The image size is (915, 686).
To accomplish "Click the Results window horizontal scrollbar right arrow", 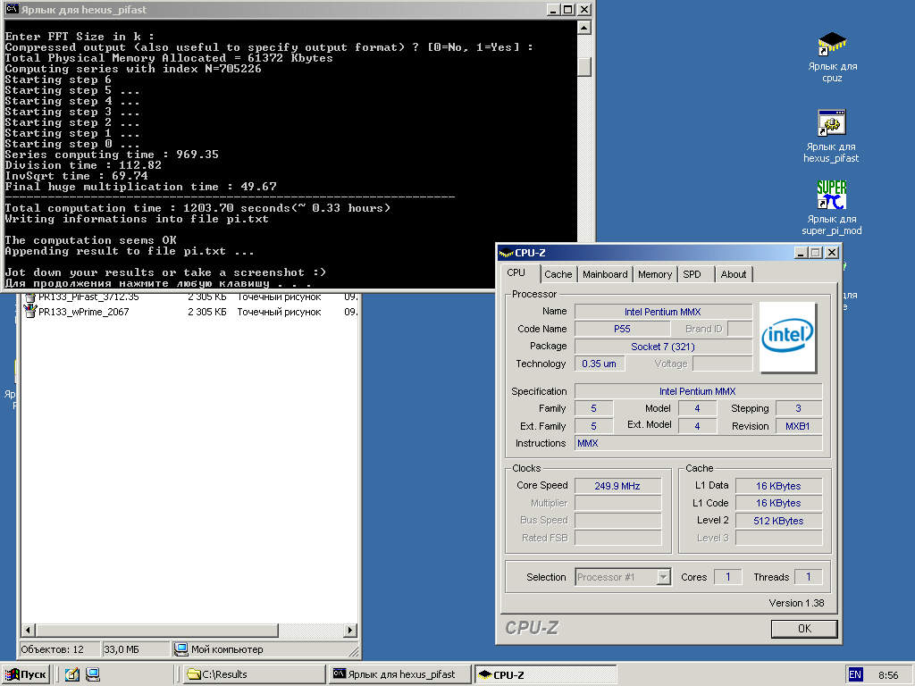I will coord(350,630).
